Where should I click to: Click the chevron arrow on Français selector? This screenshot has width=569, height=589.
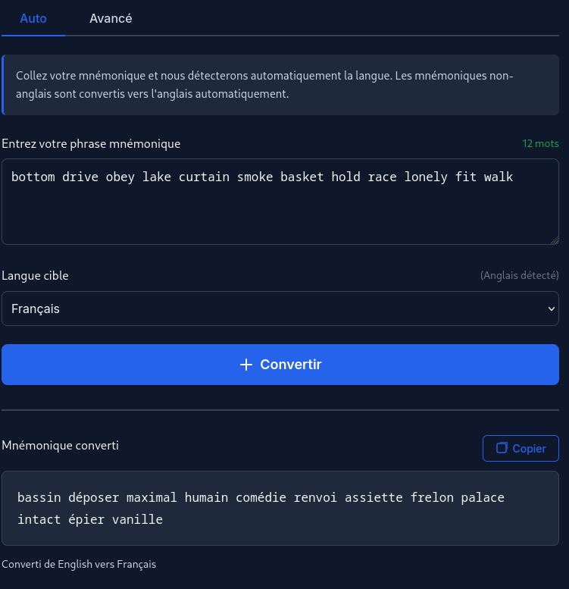551,309
